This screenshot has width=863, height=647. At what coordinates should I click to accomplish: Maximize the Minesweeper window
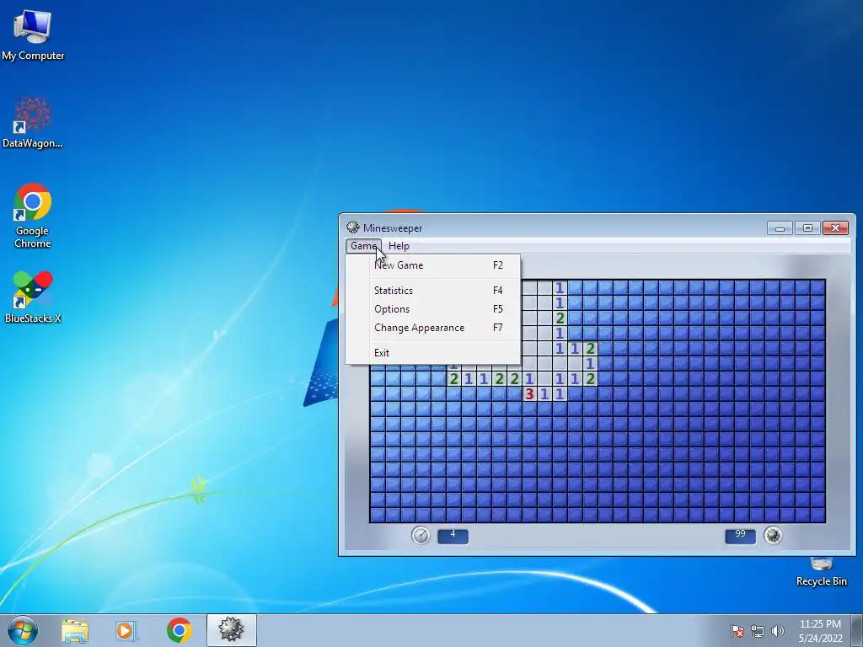(x=807, y=227)
